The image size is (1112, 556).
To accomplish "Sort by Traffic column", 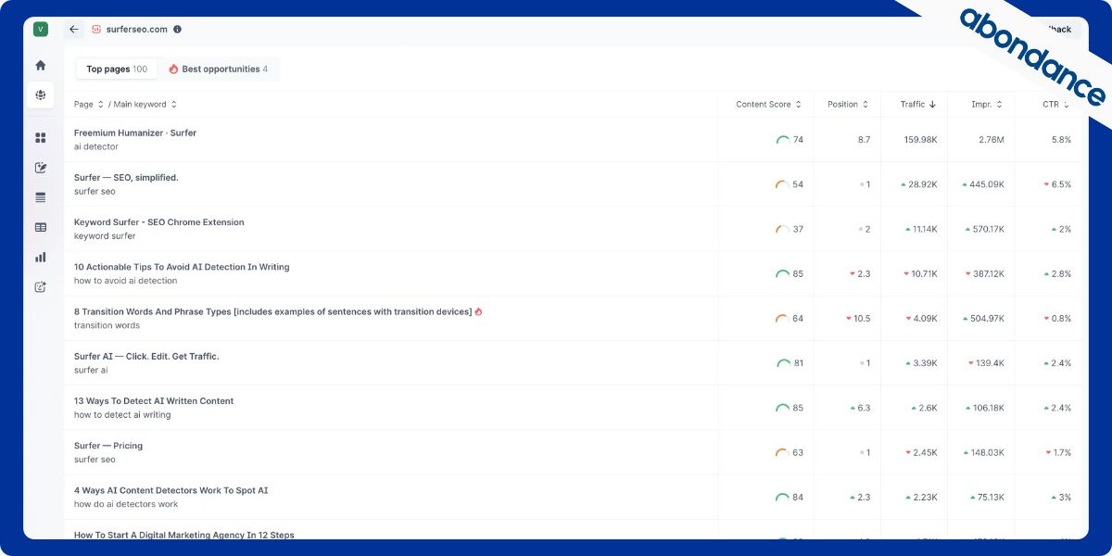I will coord(917,105).
